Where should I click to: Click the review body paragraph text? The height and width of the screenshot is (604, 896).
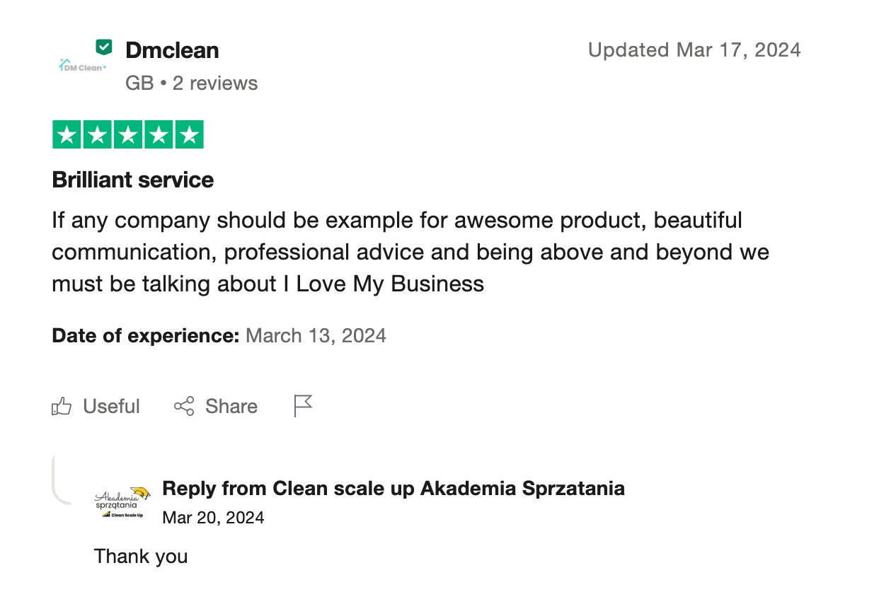point(410,252)
